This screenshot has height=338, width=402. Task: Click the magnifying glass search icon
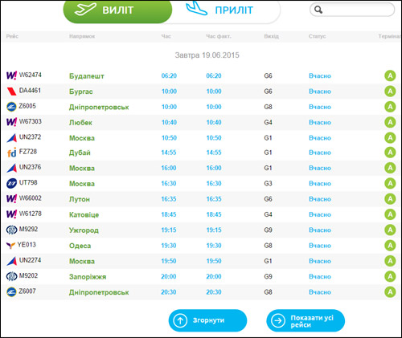(318, 10)
